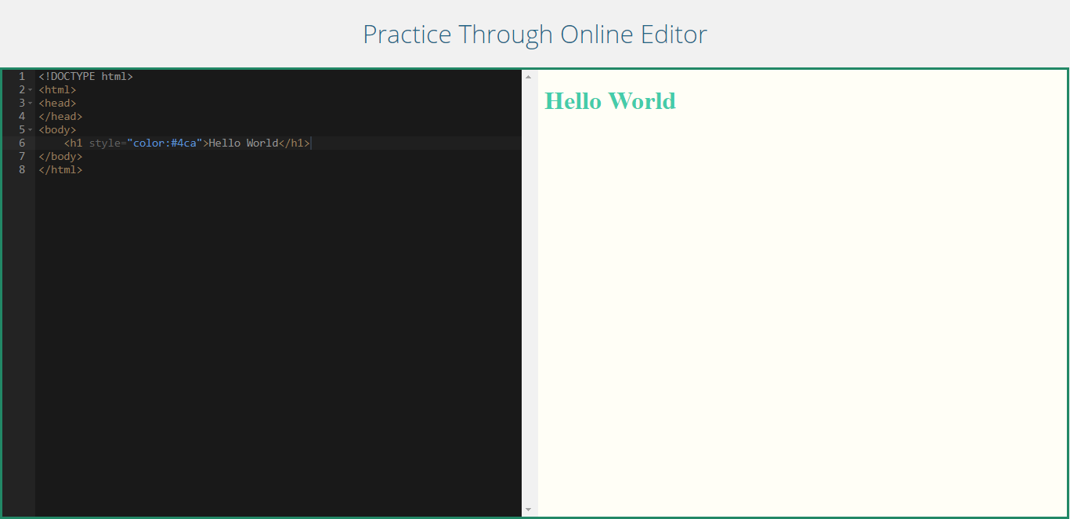Screen dimensions: 1070x519
Task: Click the empty preview area below Hello World
Action: pos(799,314)
